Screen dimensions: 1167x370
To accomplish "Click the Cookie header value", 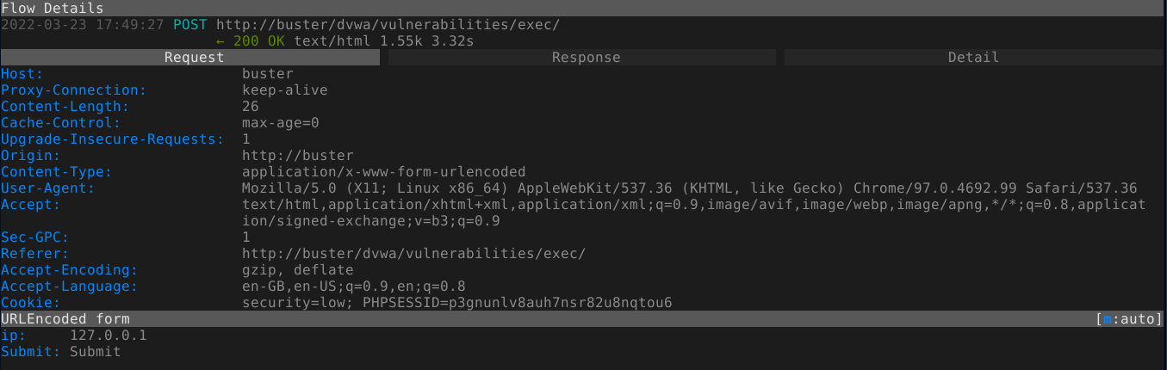I will pyautogui.click(x=456, y=303).
